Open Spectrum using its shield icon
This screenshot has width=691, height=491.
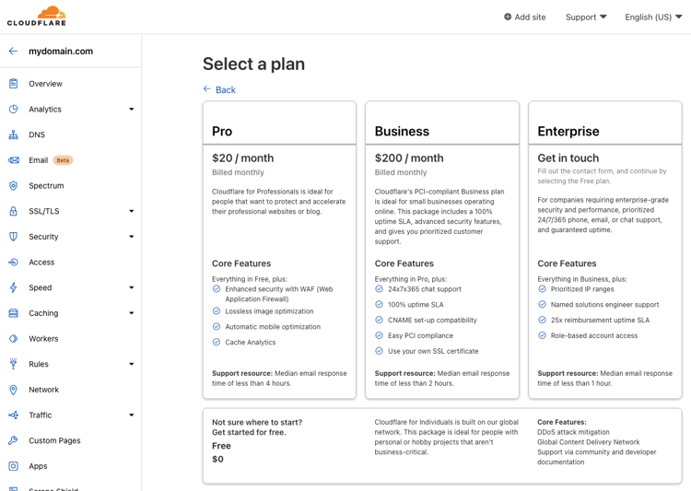click(13, 186)
